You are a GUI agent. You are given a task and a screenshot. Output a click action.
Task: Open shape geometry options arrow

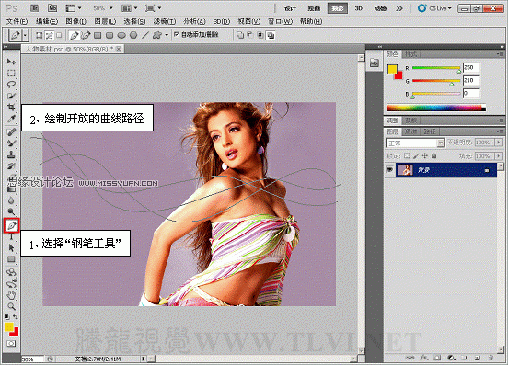167,35
